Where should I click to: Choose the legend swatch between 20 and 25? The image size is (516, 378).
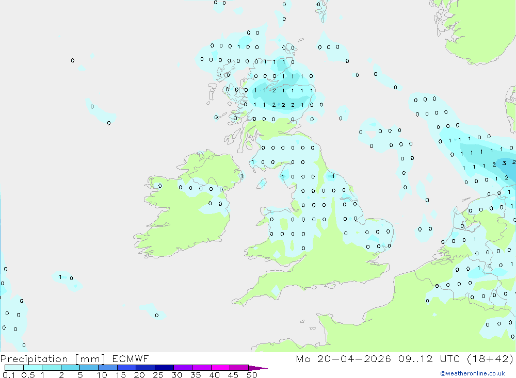(x=146, y=368)
